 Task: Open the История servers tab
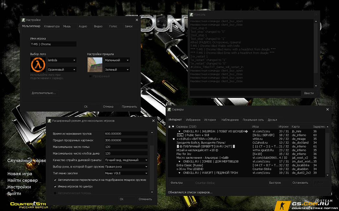click(x=210, y=120)
